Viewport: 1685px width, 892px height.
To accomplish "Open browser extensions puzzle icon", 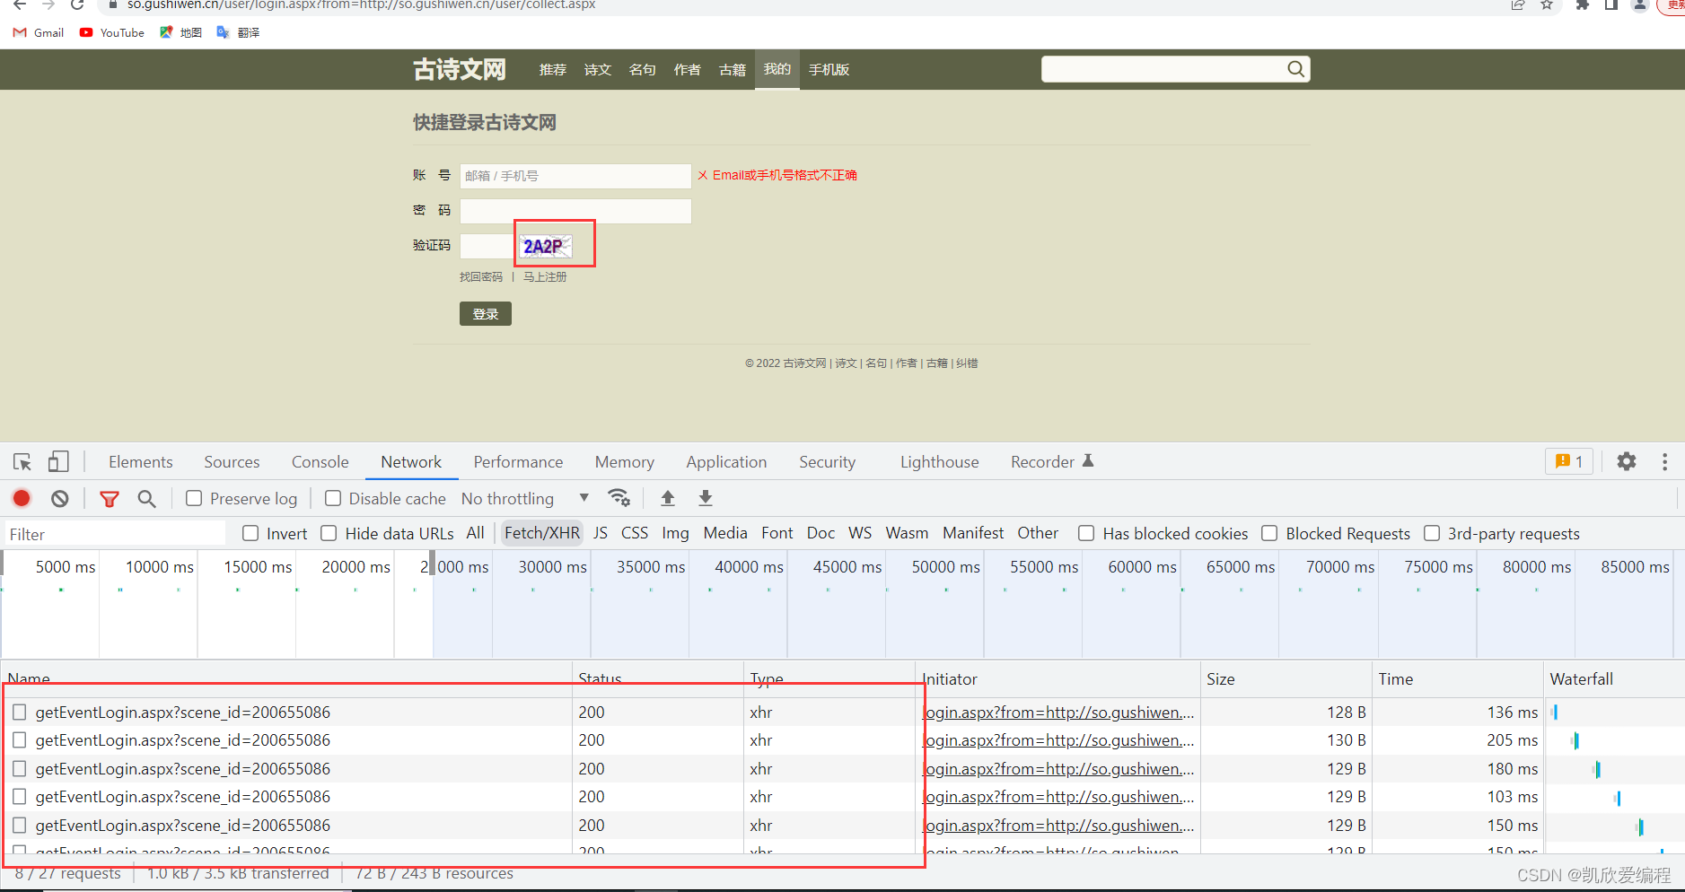I will pyautogui.click(x=1582, y=4).
